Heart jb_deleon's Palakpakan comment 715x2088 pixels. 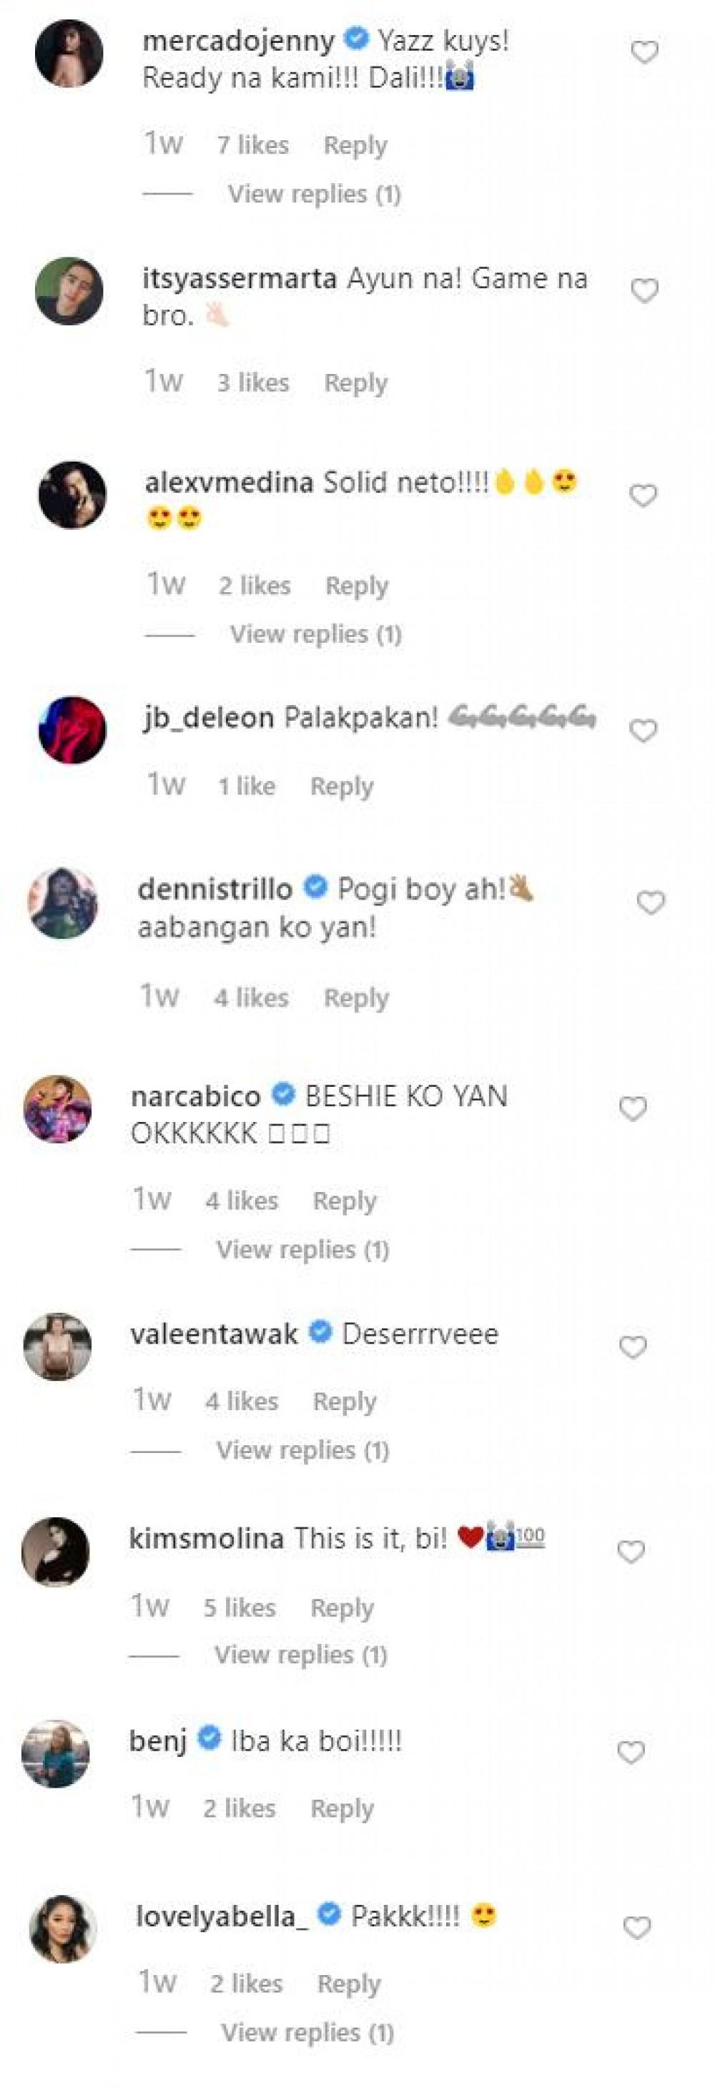(643, 731)
